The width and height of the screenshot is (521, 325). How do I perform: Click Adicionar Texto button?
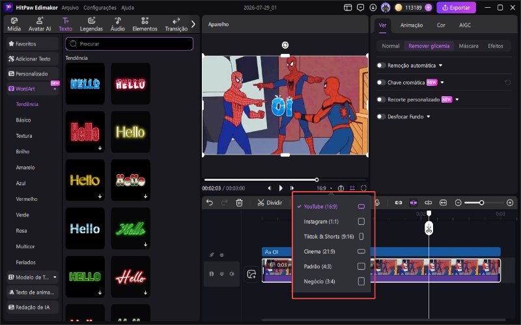33,58
